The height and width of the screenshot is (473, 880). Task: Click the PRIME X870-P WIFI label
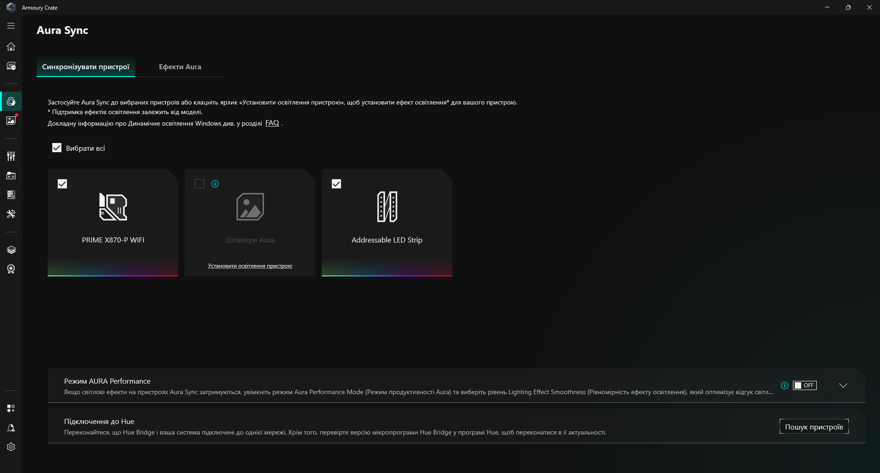point(113,240)
